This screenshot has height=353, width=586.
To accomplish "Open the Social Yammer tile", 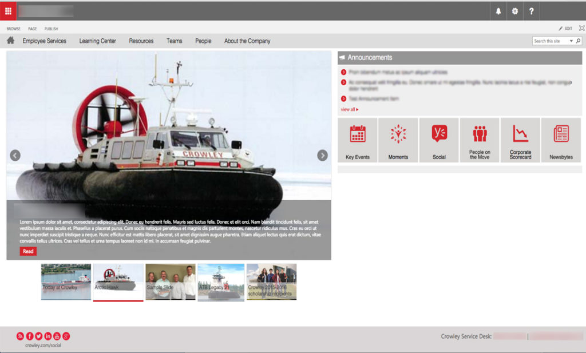I will click(439, 140).
